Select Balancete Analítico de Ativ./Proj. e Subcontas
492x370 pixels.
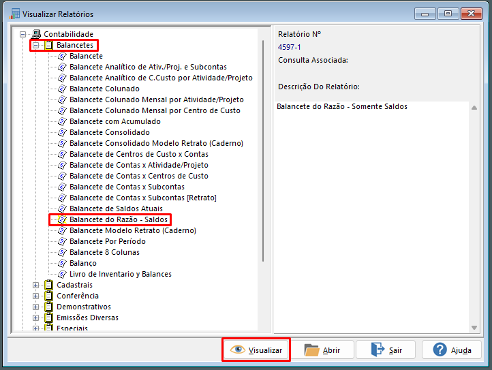coord(148,67)
